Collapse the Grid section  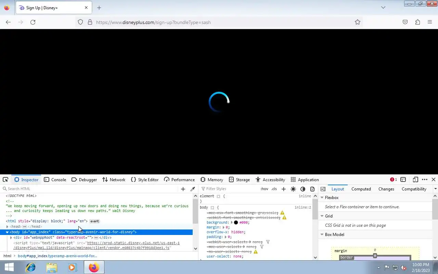click(x=322, y=216)
